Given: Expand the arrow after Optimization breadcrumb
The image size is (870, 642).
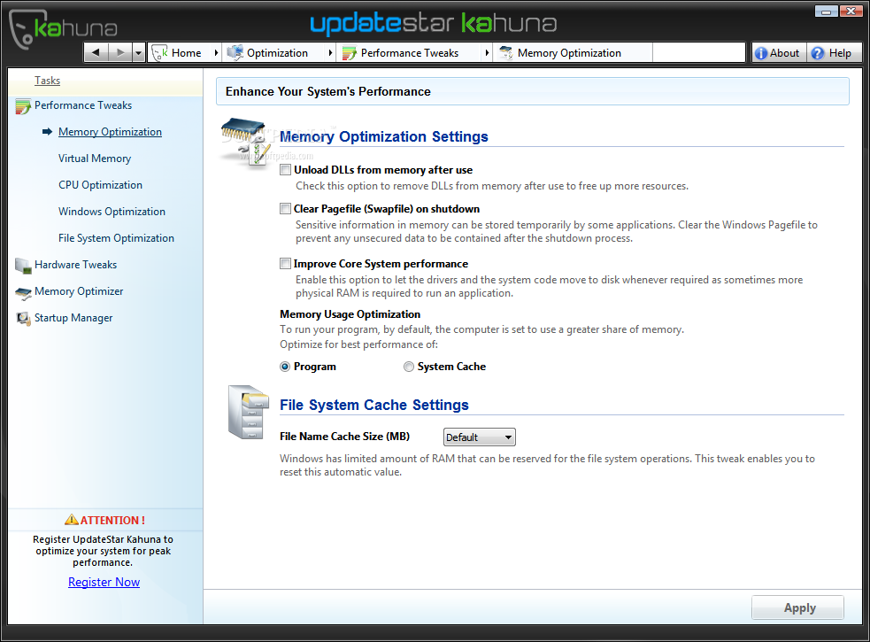Looking at the screenshot, I should [331, 53].
